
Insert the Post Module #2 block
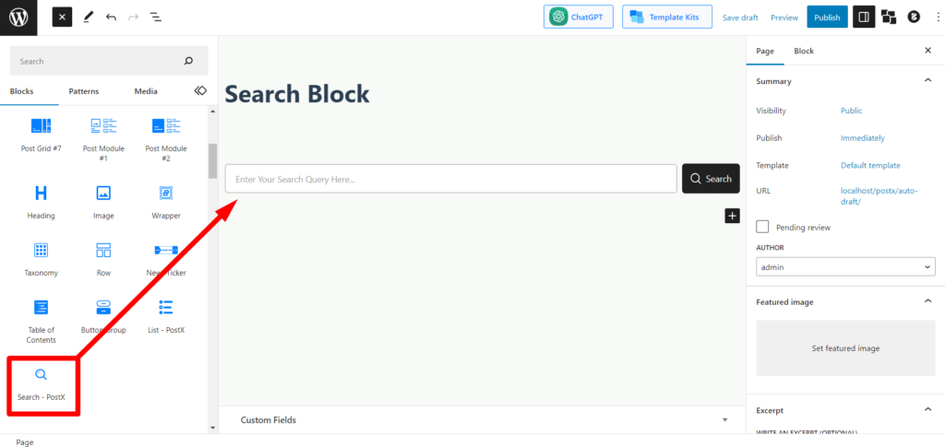tap(166, 139)
